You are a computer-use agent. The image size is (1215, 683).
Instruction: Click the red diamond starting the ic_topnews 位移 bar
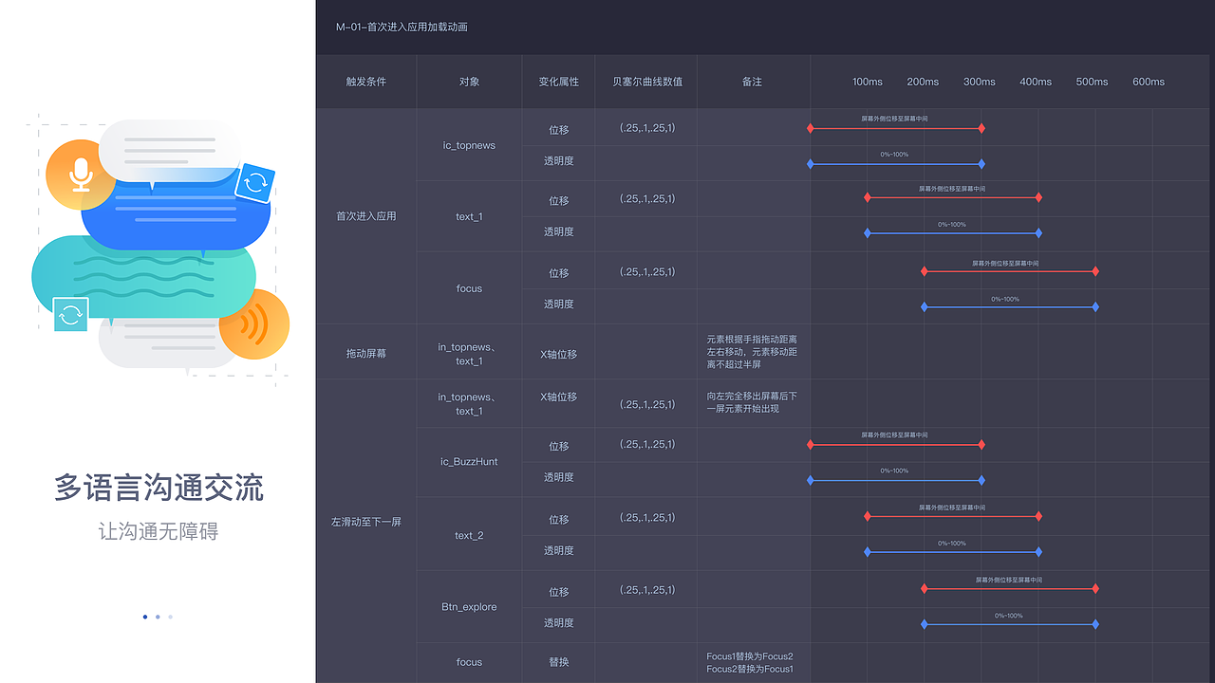812,127
